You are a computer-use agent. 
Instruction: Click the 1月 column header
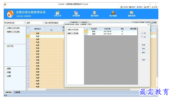pyautogui.click(x=51, y=30)
